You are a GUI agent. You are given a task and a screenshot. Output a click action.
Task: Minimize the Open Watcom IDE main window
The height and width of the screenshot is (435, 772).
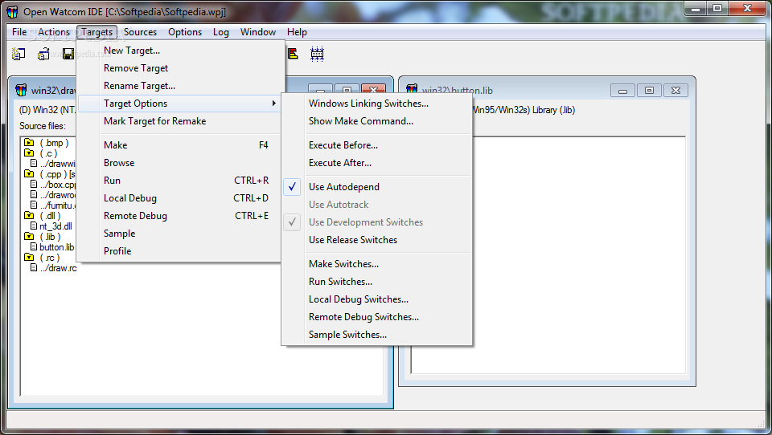696,8
